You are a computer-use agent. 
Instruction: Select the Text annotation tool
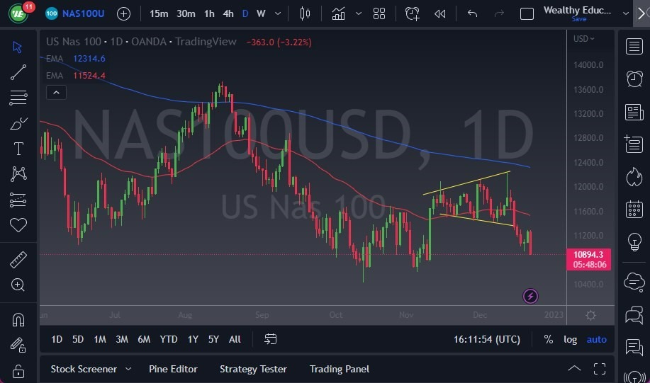[18, 149]
